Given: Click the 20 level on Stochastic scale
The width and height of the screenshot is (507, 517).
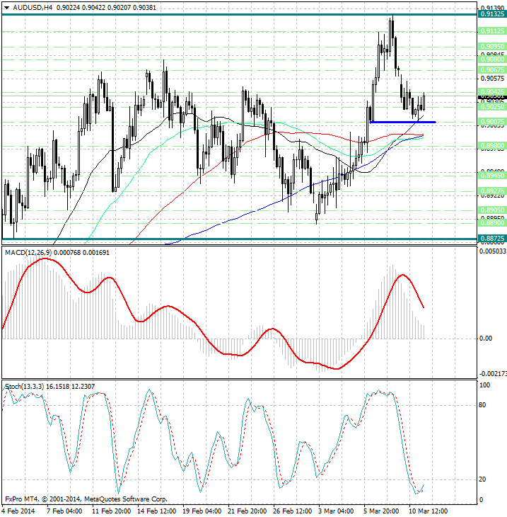Looking at the screenshot, I should [484, 479].
